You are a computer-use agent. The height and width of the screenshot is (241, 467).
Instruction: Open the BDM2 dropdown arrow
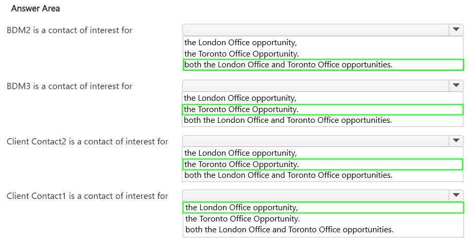456,30
